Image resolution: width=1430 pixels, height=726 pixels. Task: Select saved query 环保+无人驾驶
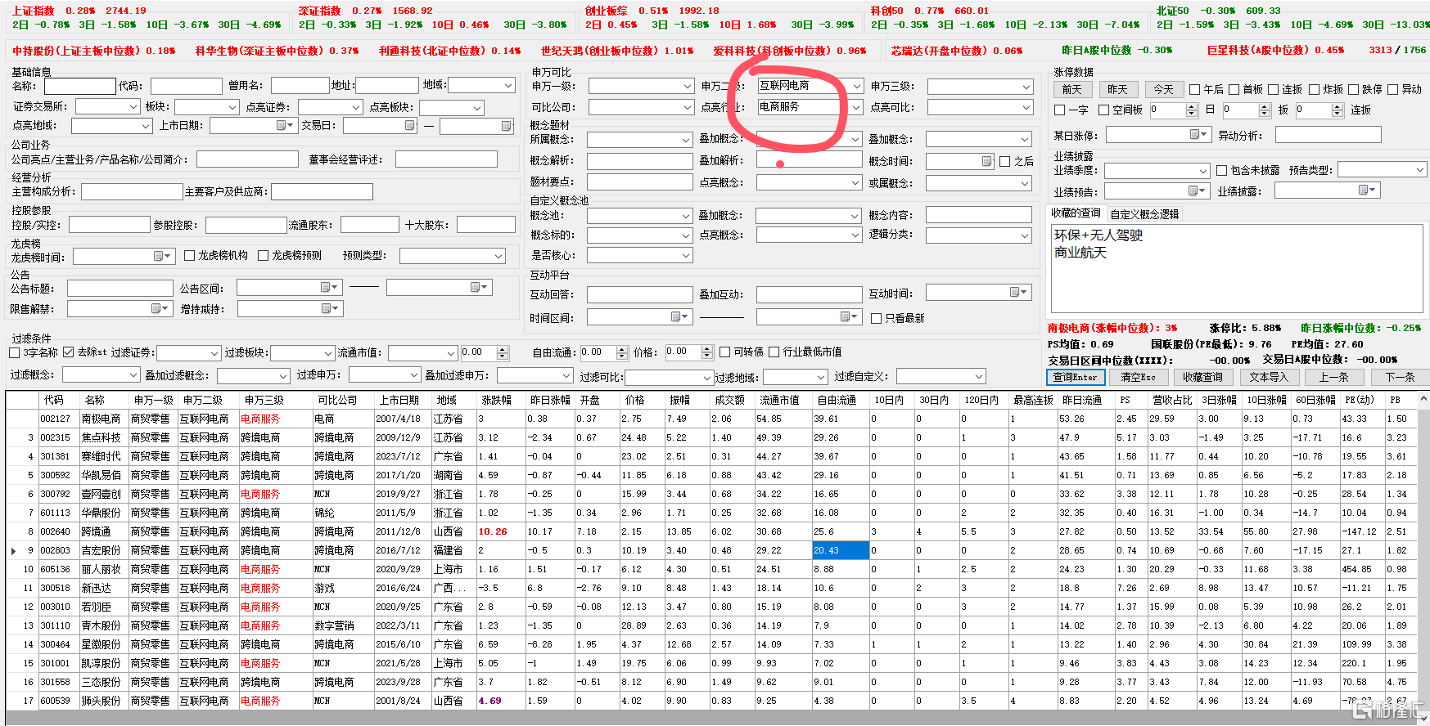click(x=1098, y=235)
